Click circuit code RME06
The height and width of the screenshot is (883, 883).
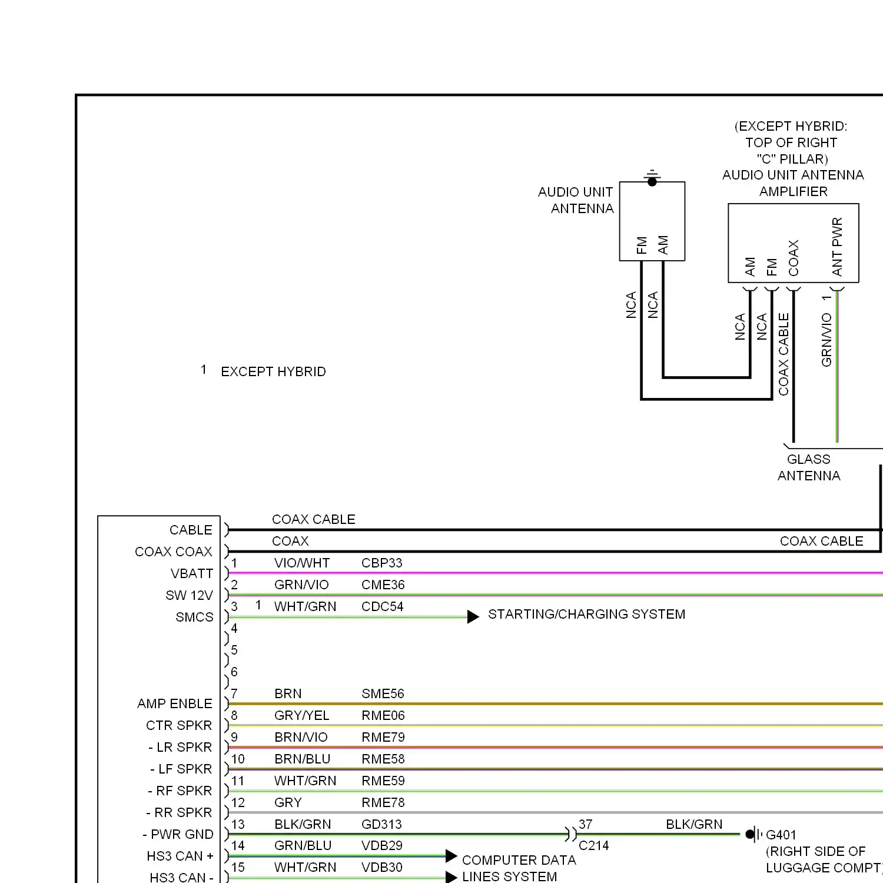(x=383, y=715)
